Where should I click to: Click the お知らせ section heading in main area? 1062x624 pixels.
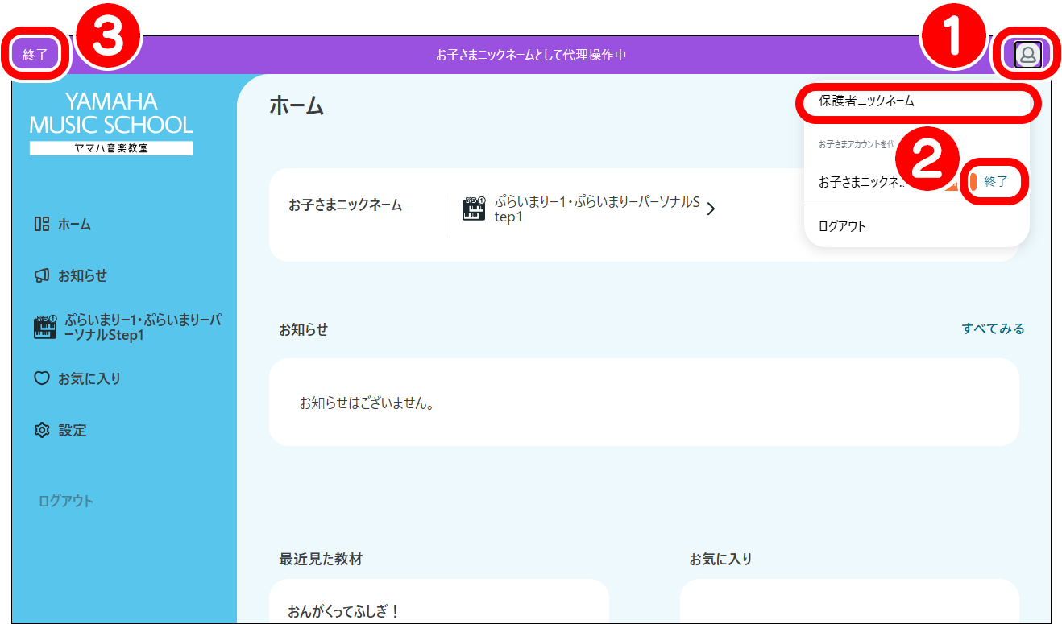point(303,329)
